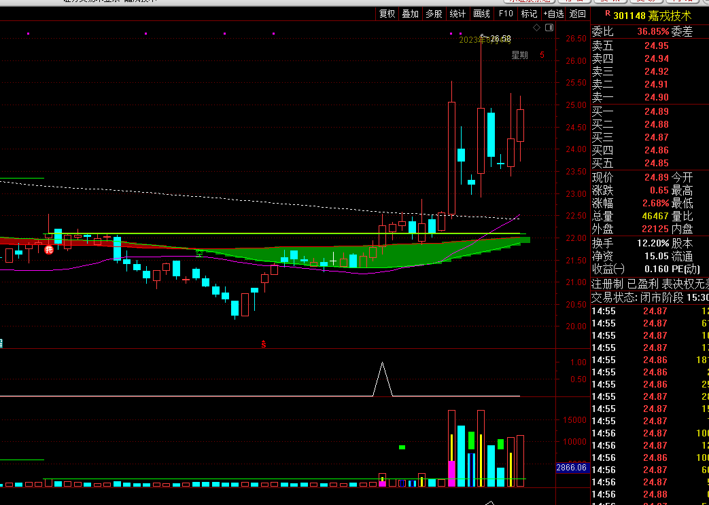Click the stock title 301148 嘉戎技术
The width and height of the screenshot is (709, 505).
(x=653, y=16)
